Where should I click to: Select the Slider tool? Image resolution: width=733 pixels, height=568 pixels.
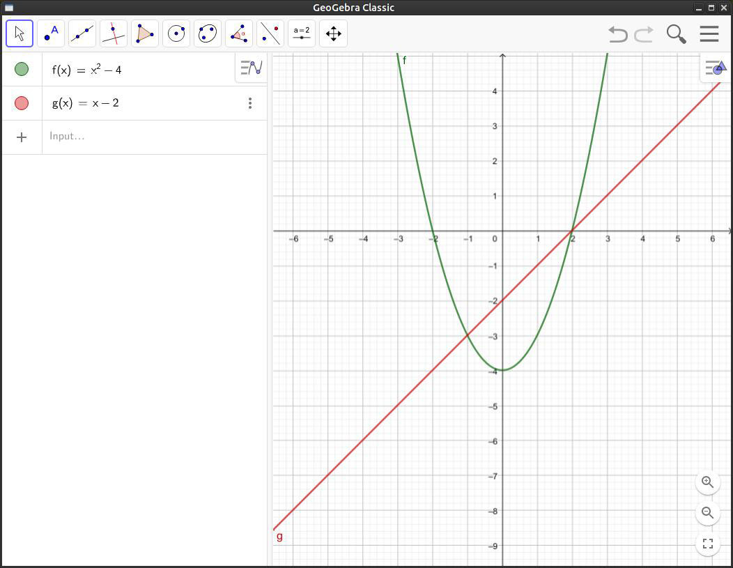tap(302, 33)
